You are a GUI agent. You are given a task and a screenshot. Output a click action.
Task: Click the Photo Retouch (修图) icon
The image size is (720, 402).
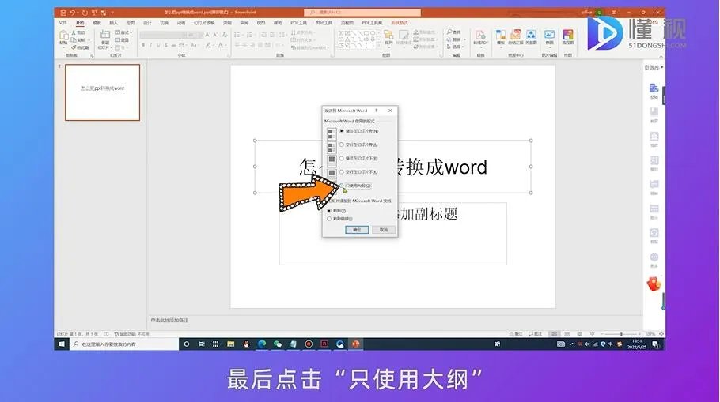click(549, 36)
